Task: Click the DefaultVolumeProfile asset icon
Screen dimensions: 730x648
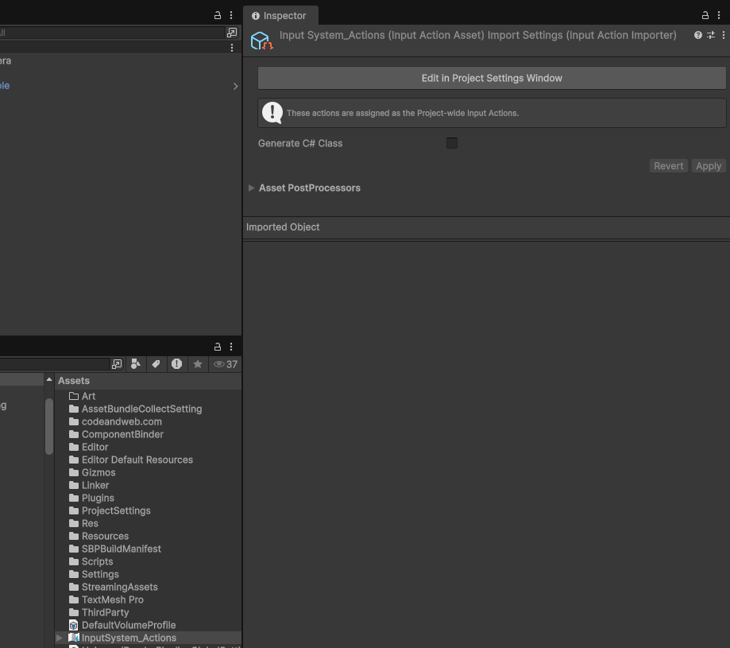Action: (74, 625)
